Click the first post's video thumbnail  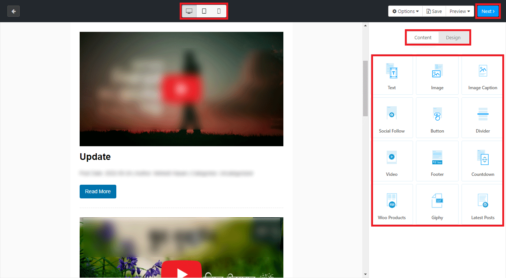pos(182,89)
